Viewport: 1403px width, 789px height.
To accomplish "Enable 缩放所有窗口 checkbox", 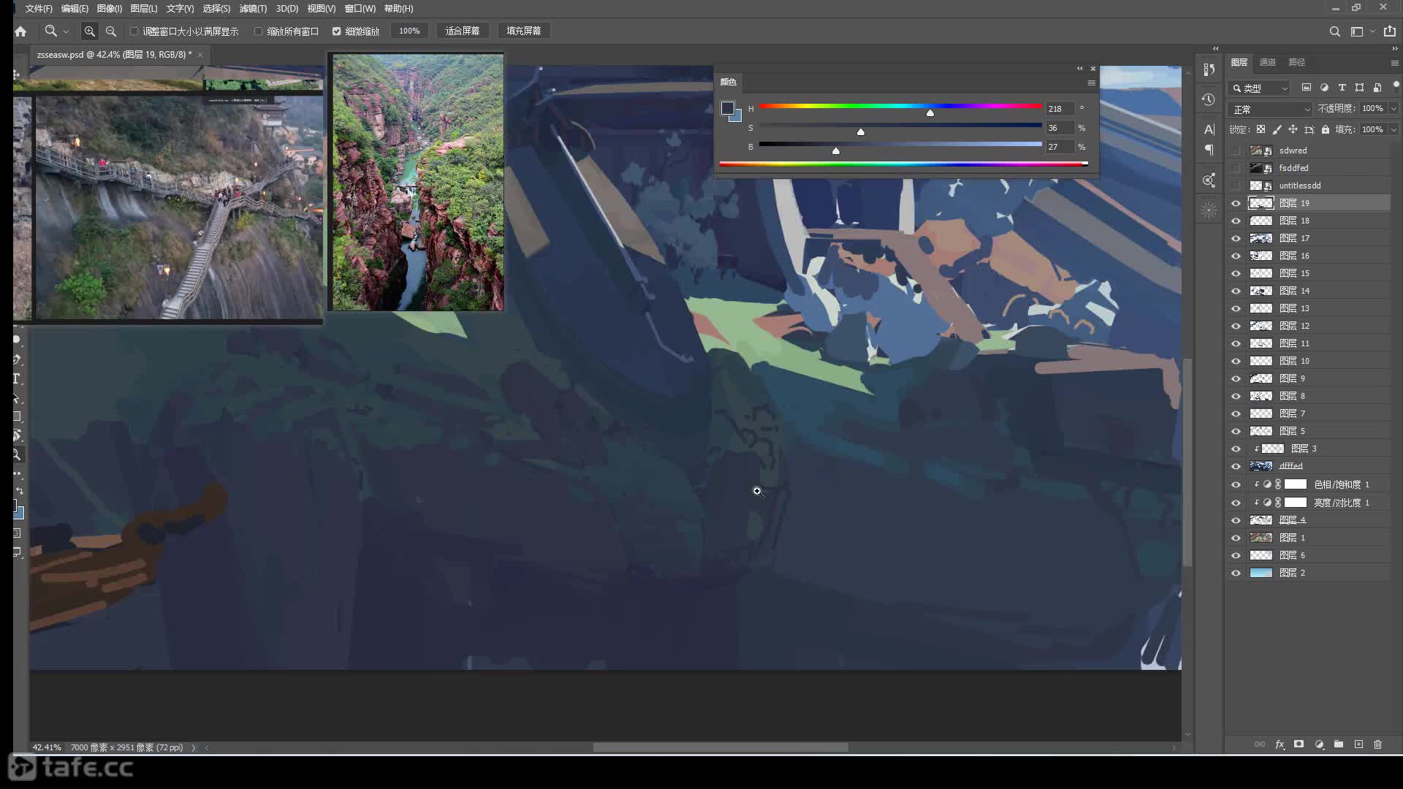I will click(259, 31).
